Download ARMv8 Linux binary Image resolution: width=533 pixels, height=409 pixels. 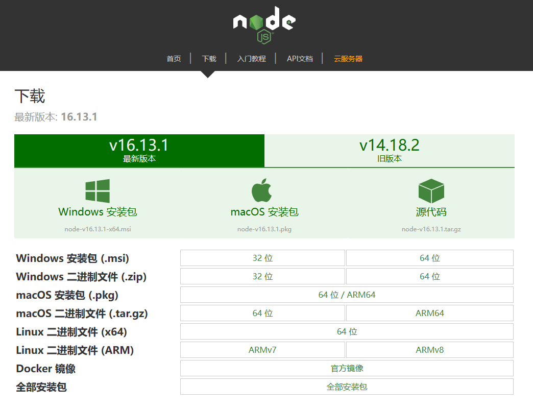430,350
